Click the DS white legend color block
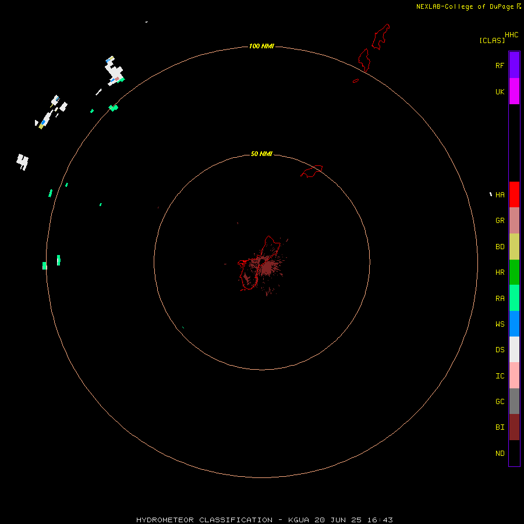The height and width of the screenshot is (524, 524). 514,349
